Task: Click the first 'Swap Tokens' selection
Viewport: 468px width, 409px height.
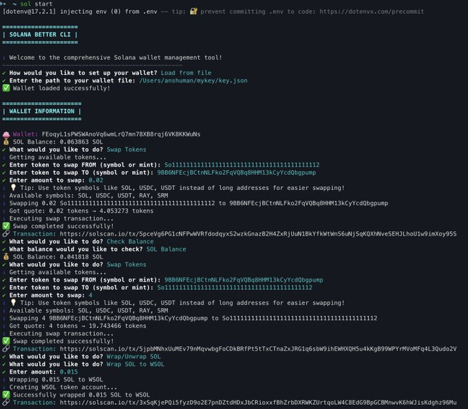Action: [127, 149]
